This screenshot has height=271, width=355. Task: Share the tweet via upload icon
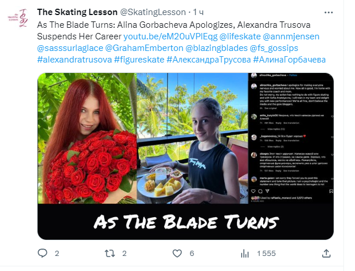[x=326, y=253]
